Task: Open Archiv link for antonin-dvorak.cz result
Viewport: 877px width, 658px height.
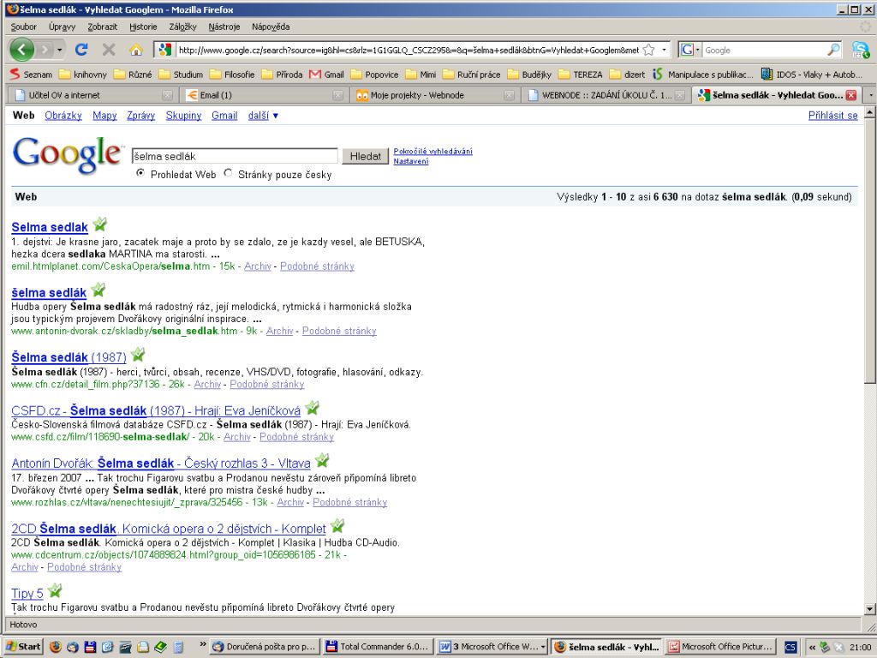Action: pyautogui.click(x=280, y=331)
